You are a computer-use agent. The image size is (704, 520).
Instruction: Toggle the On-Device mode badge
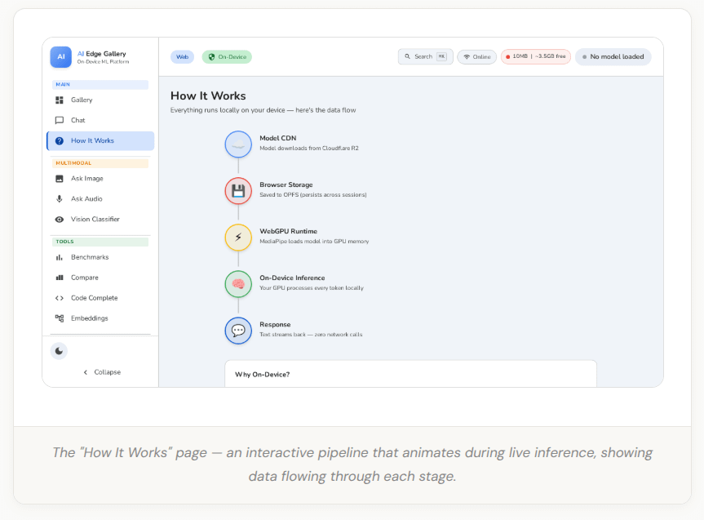pos(227,57)
